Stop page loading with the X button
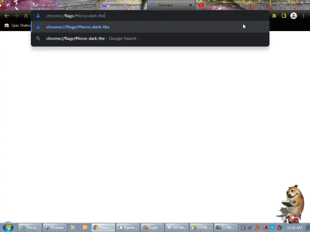The image size is (310, 232). 26,16
